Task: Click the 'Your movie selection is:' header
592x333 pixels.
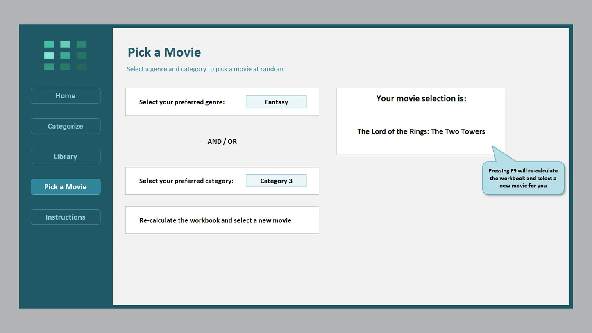Action: (421, 98)
